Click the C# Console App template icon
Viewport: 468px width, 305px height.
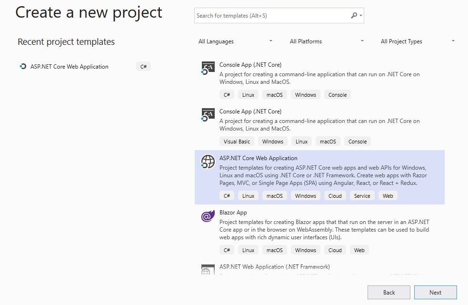[x=208, y=68]
